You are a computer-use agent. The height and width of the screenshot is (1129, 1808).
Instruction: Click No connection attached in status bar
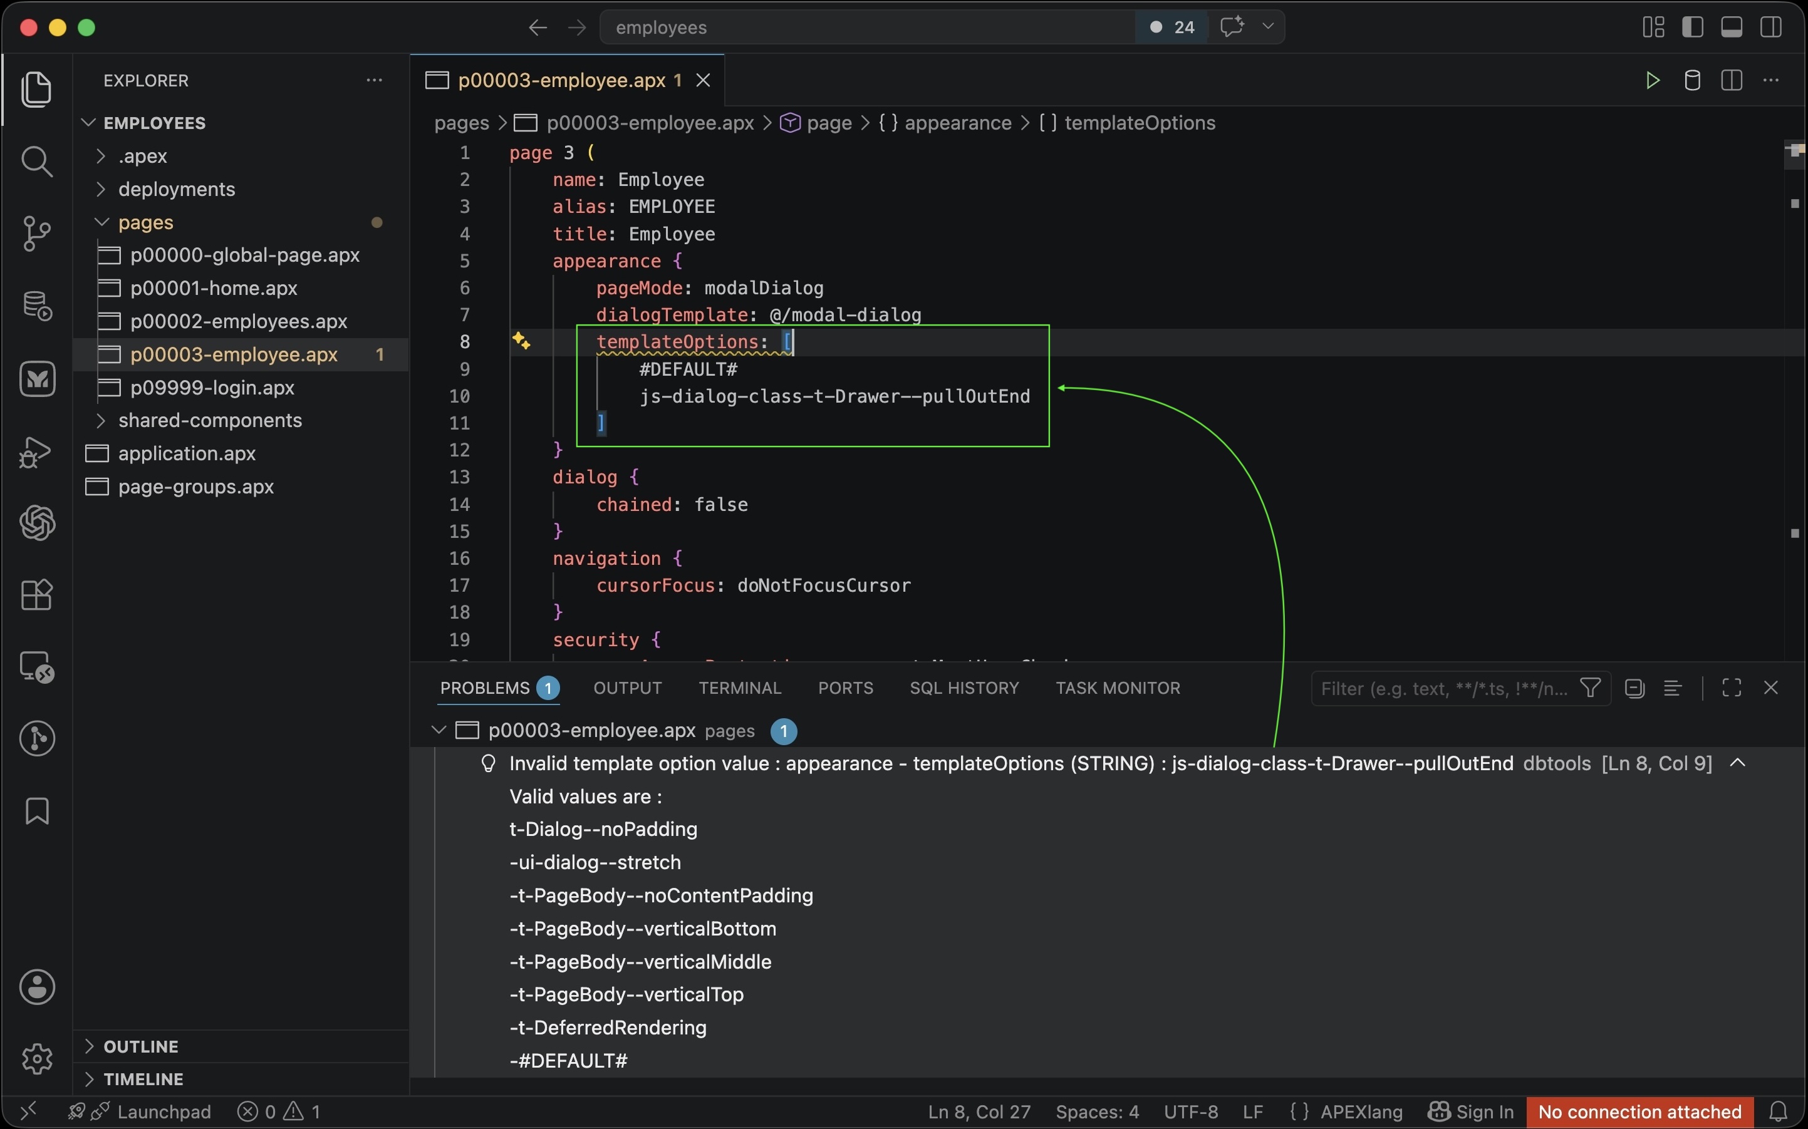[x=1640, y=1112]
